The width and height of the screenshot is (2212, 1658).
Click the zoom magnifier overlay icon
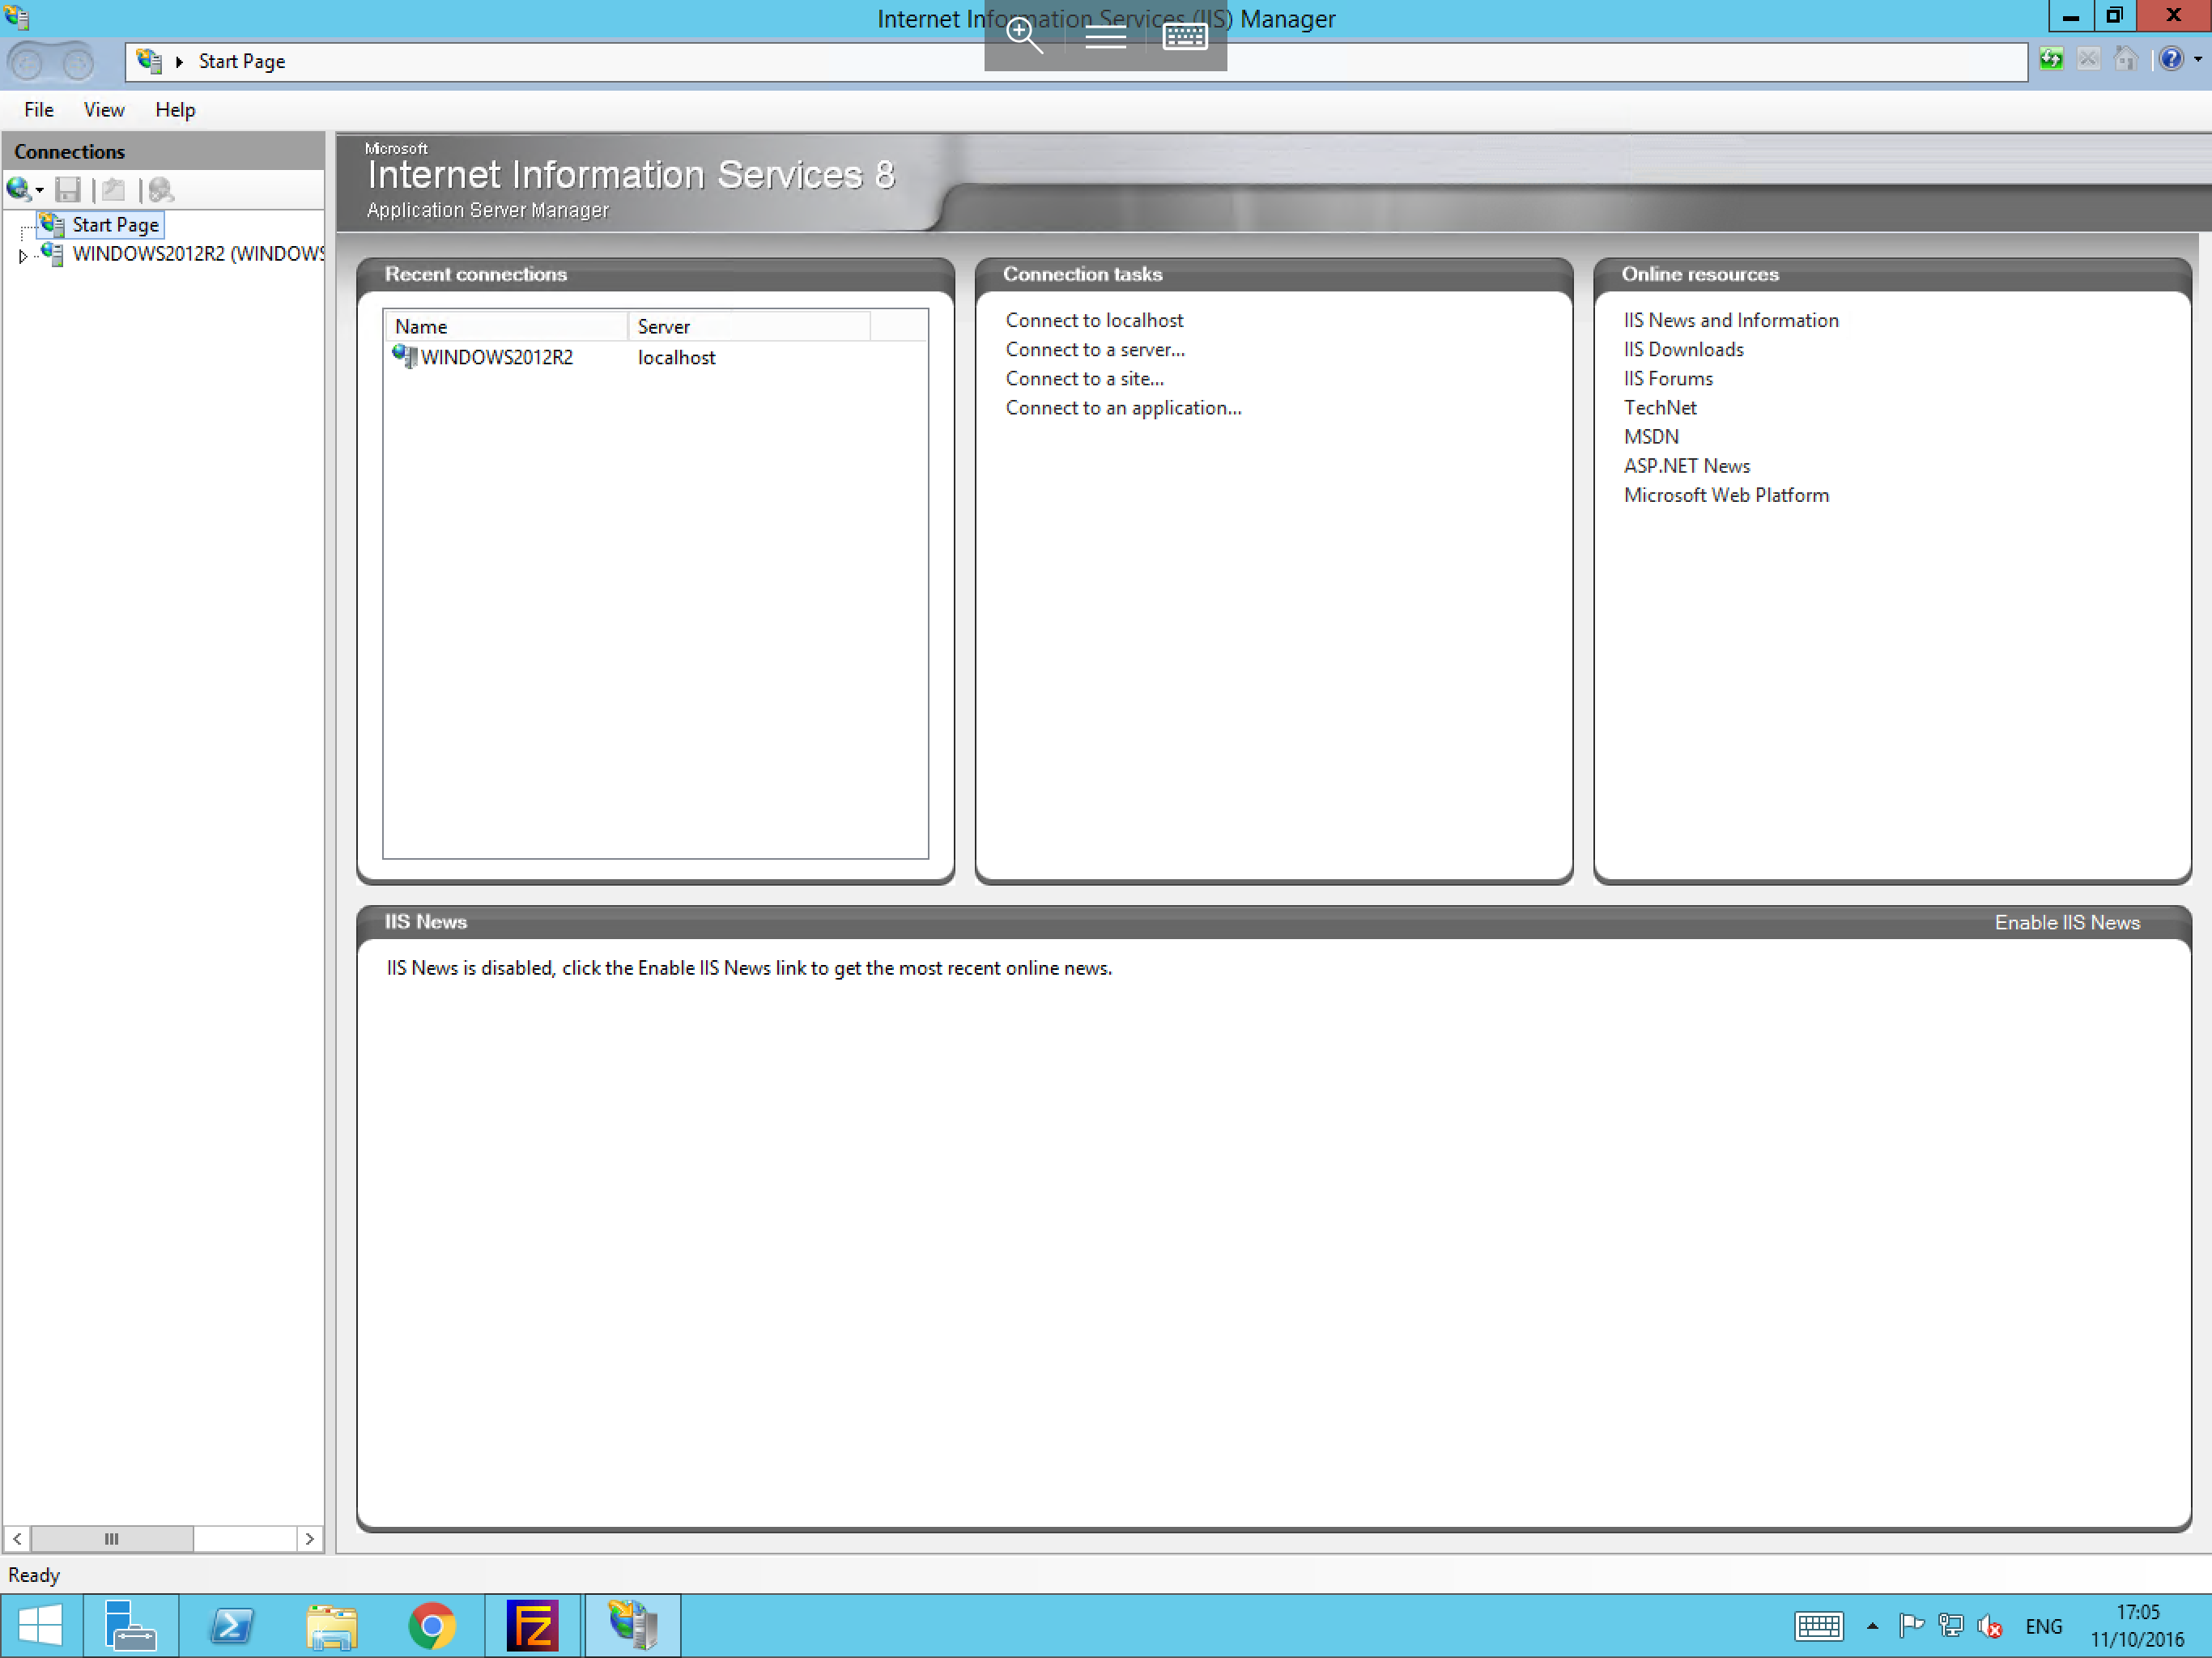coord(1024,36)
